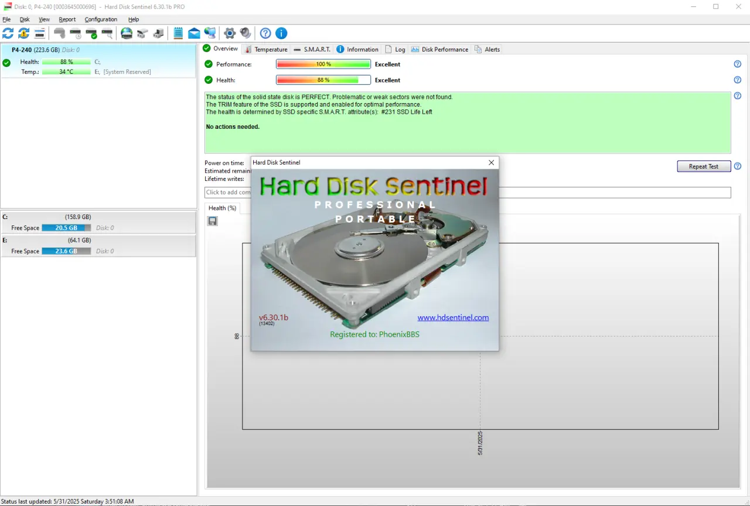Screen dimensions: 750x506
Task: Open the Report menu
Action: [67, 19]
